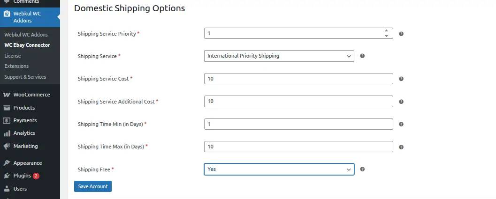Click help icon beside Shipping Time Max
The width and height of the screenshot is (496, 199).
[401, 147]
